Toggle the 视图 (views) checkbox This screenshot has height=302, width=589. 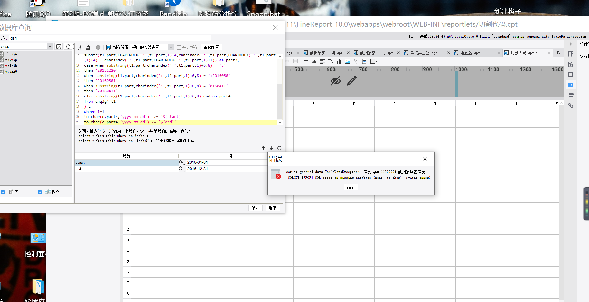pos(40,192)
